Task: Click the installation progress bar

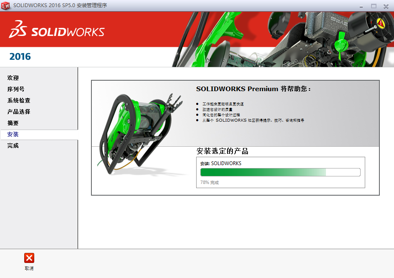Action: coord(280,172)
